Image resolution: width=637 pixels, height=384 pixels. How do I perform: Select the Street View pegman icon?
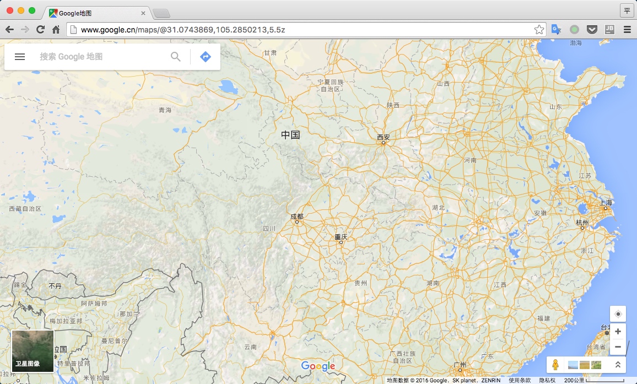coord(556,365)
